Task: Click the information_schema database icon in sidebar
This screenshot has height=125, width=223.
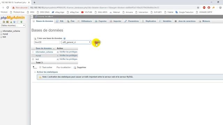Action: (1, 31)
